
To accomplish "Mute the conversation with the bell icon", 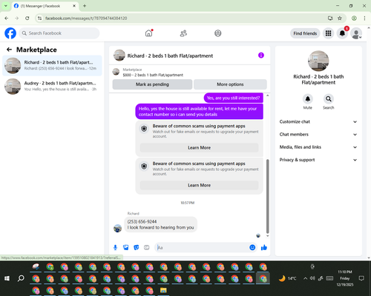I will pos(308,99).
